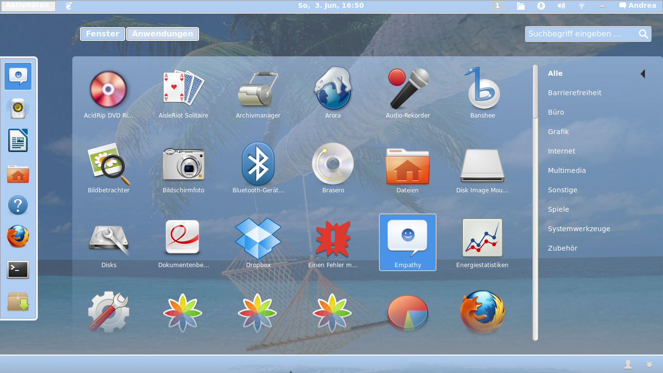This screenshot has width=663, height=373.
Task: Launch Firefox from the dash
Action: (x=18, y=237)
